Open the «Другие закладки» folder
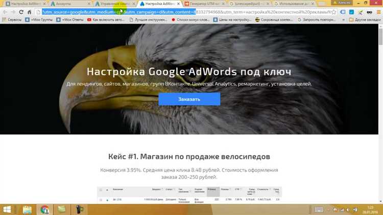The image size is (383, 215). (x=365, y=20)
